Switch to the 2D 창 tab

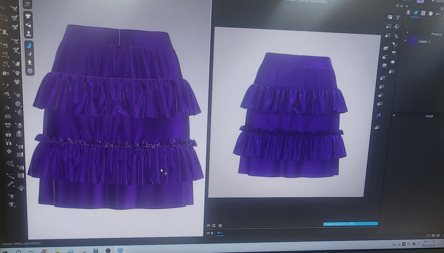point(210,233)
